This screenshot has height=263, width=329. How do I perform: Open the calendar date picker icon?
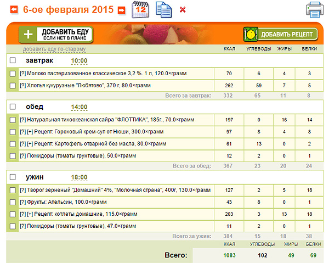click(140, 9)
